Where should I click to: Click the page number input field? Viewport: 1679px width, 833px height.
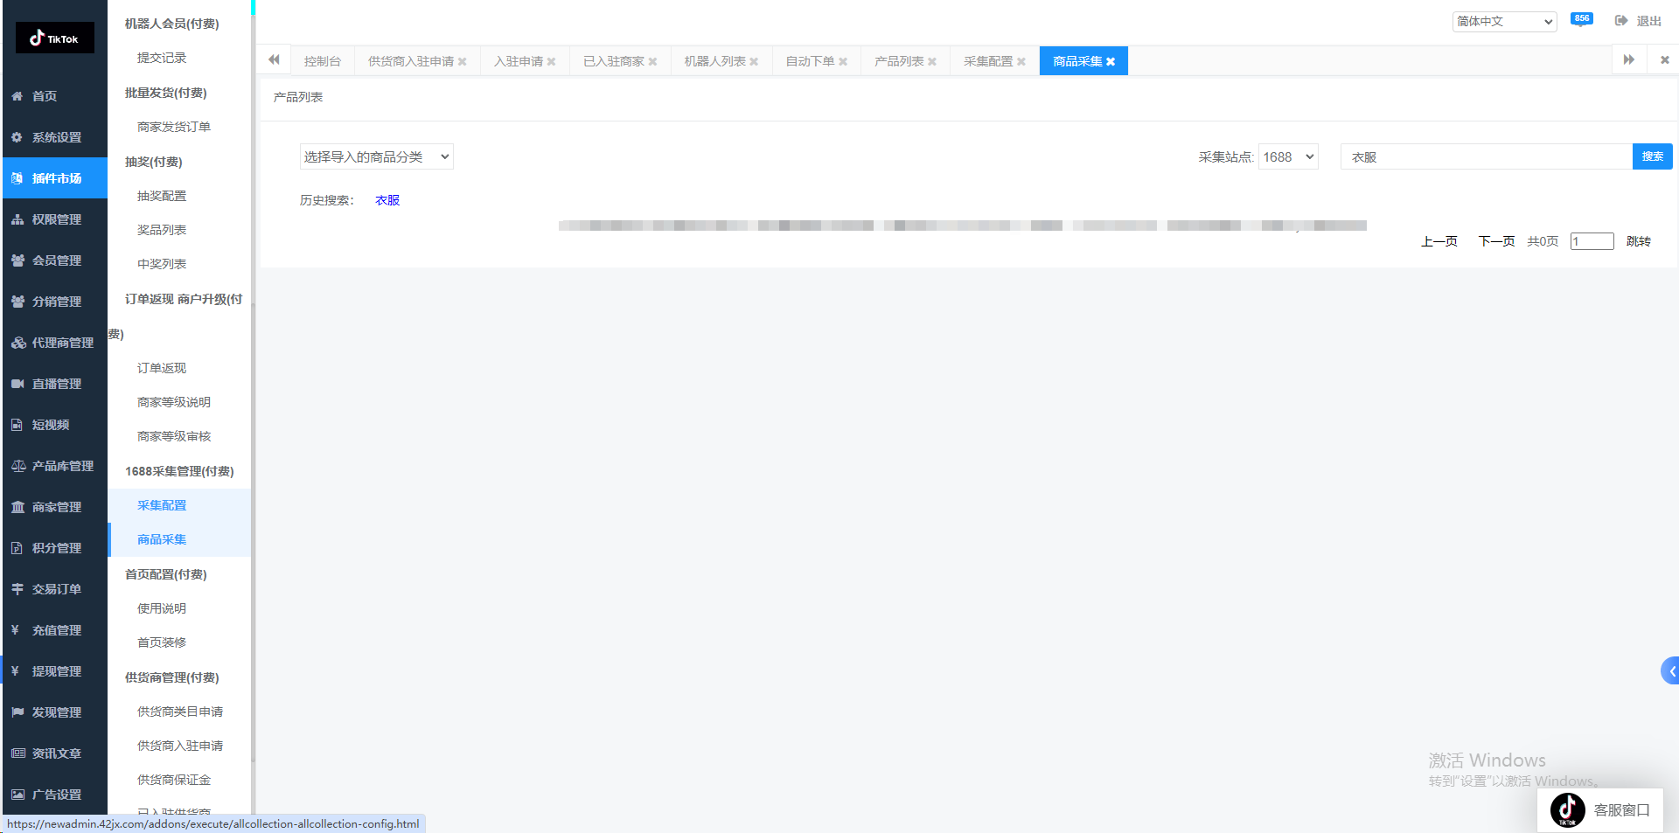1592,241
